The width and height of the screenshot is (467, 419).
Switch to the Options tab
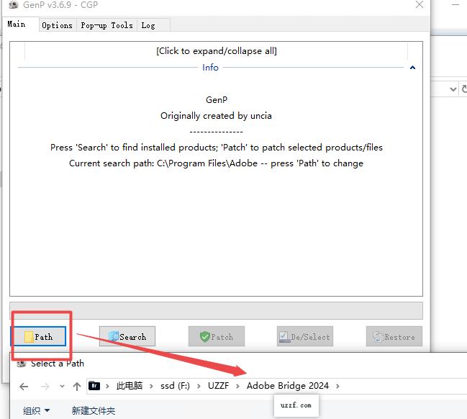click(57, 25)
